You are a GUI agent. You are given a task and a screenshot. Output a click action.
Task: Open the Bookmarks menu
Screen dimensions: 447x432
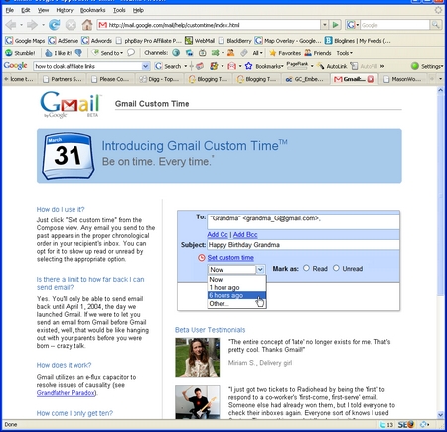[93, 10]
